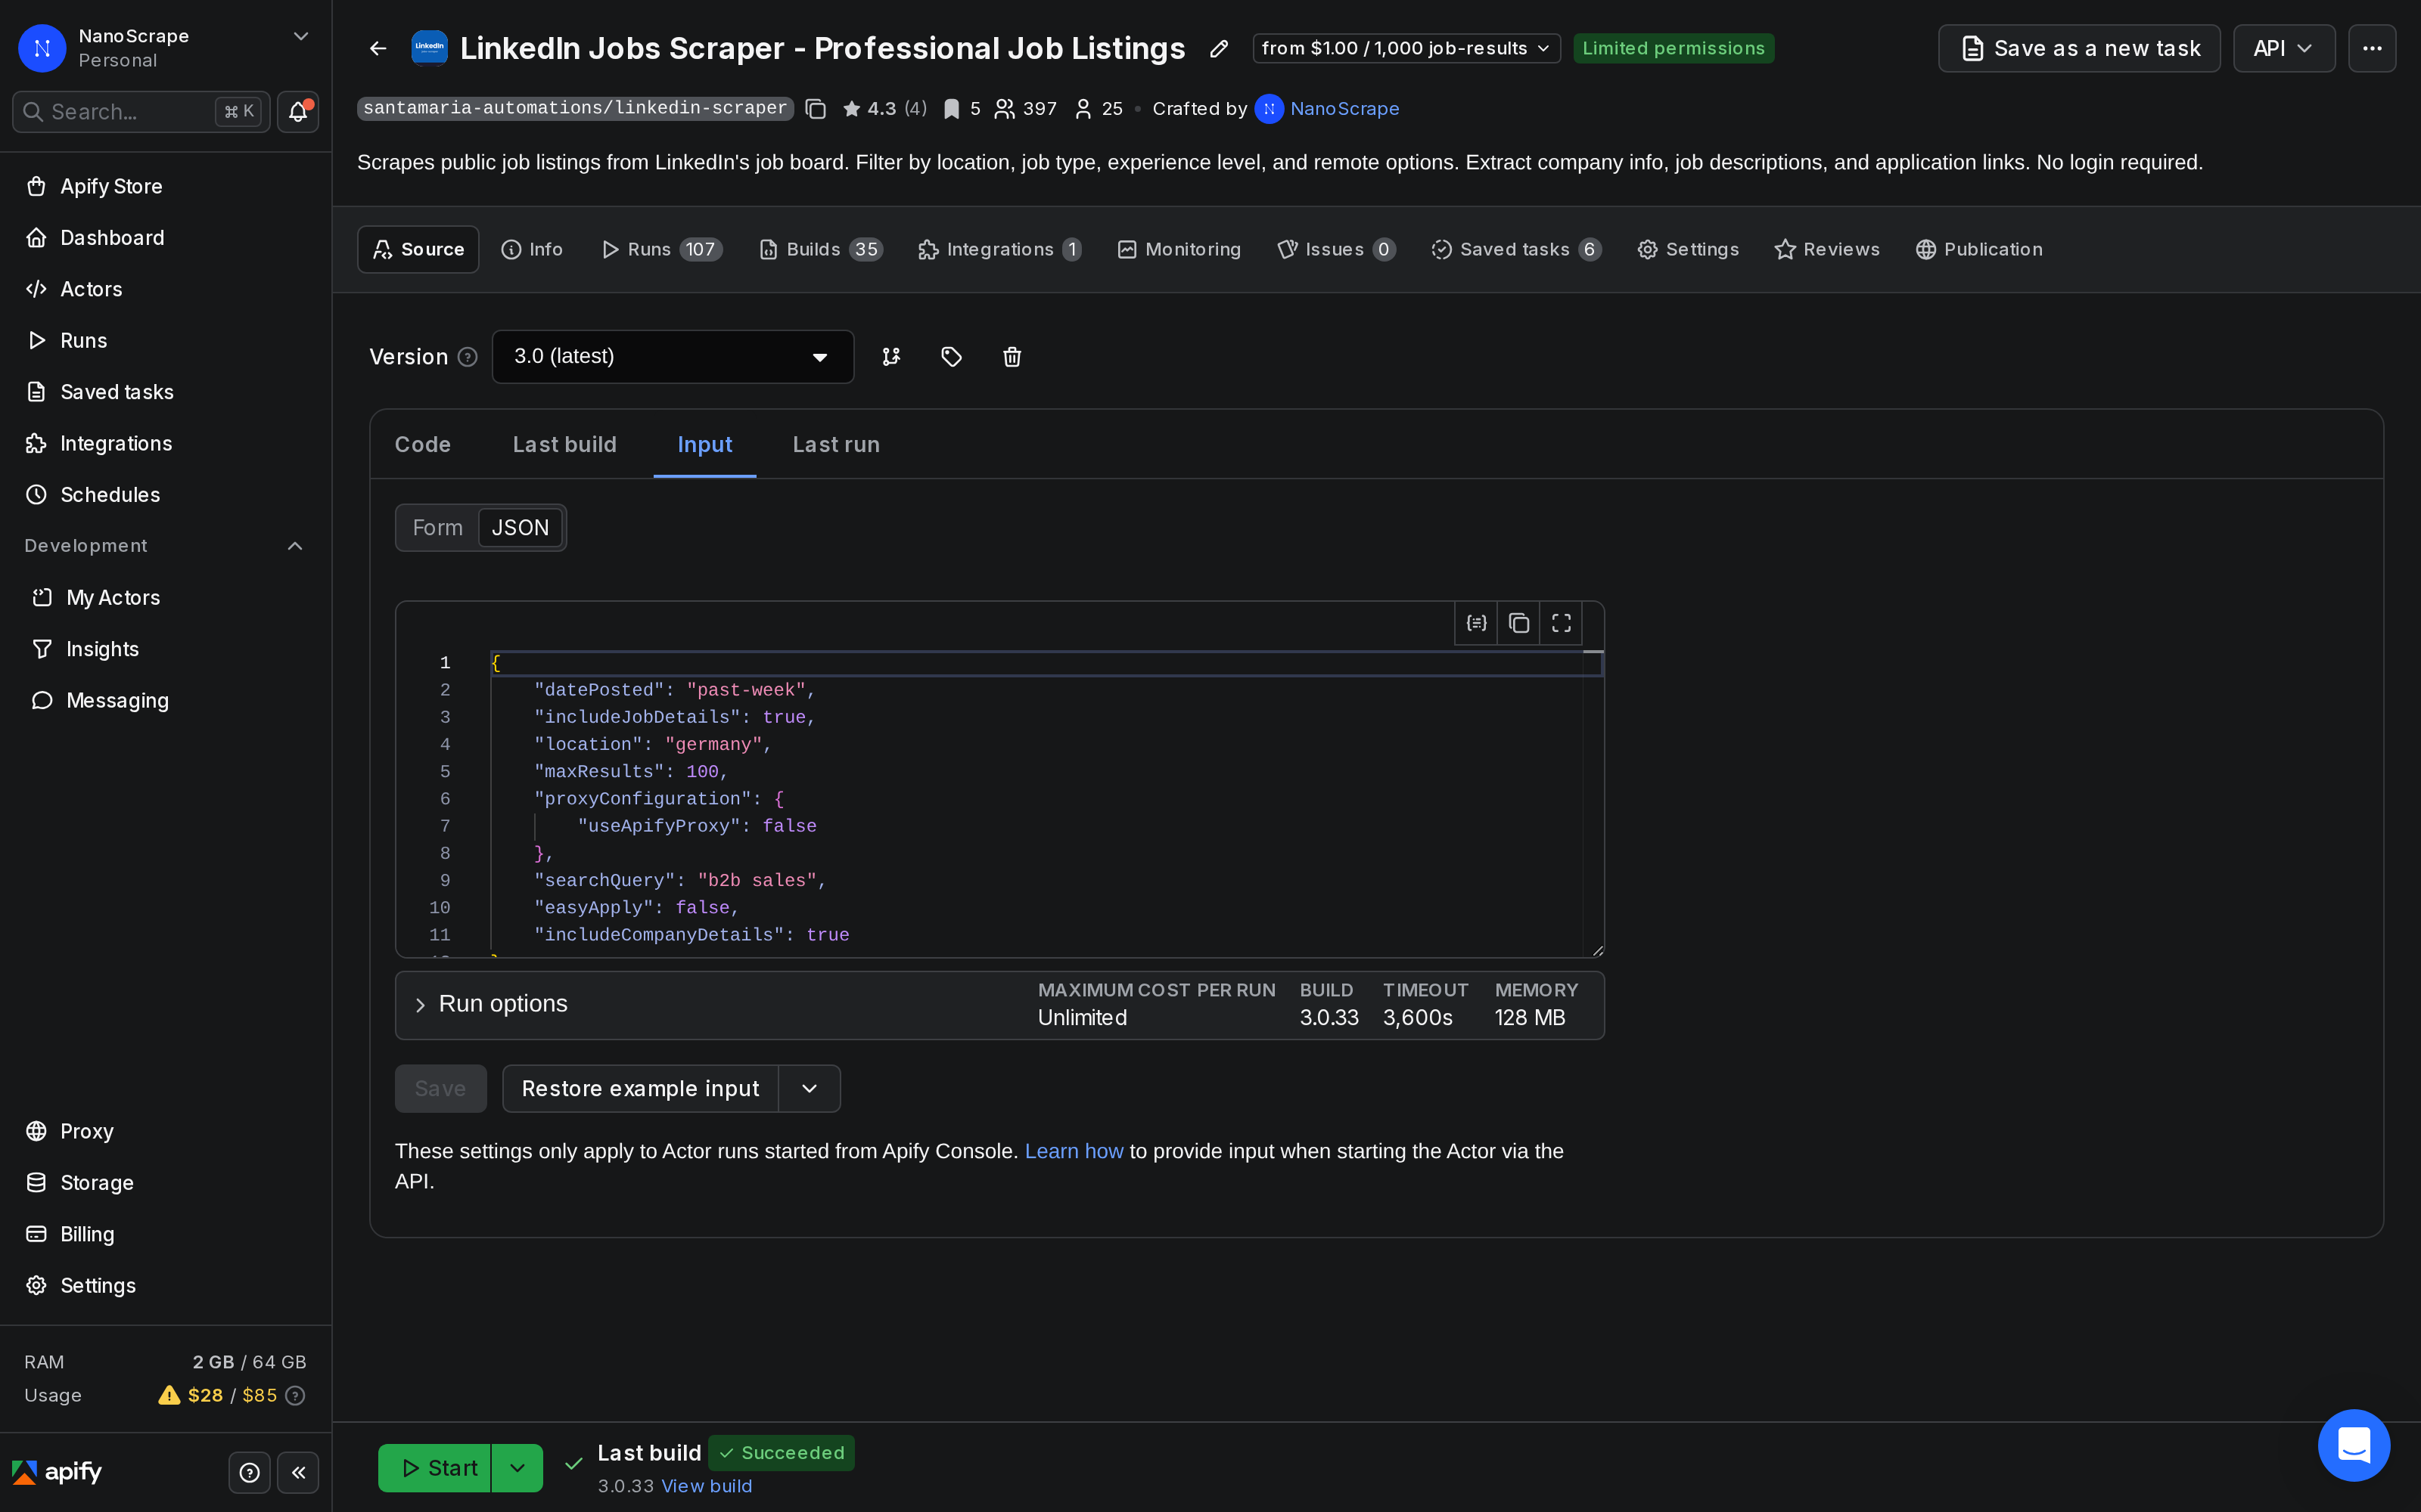
Task: Click the Limited permissions badge
Action: point(1674,48)
